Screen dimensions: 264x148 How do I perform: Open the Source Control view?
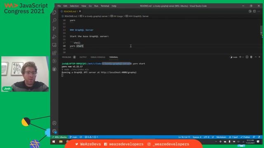tap(54, 28)
